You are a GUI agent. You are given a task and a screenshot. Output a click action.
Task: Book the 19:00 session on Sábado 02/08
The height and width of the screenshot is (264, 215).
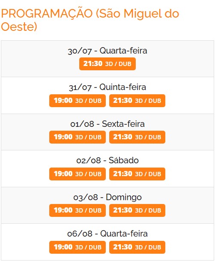pos(78,174)
